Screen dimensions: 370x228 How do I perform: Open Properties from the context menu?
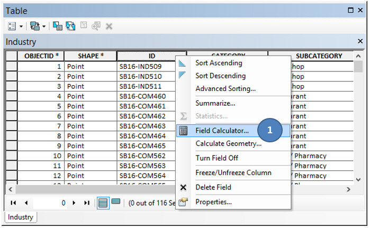point(213,202)
